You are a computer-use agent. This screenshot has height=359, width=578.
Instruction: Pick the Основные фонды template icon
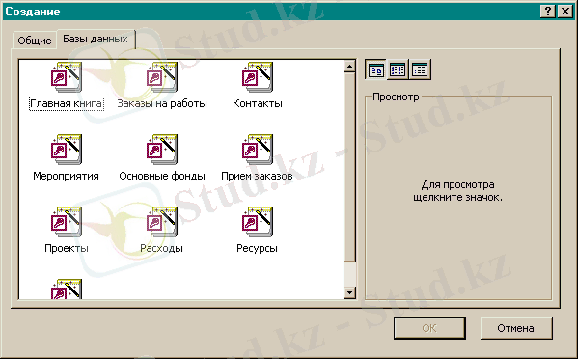(162, 150)
